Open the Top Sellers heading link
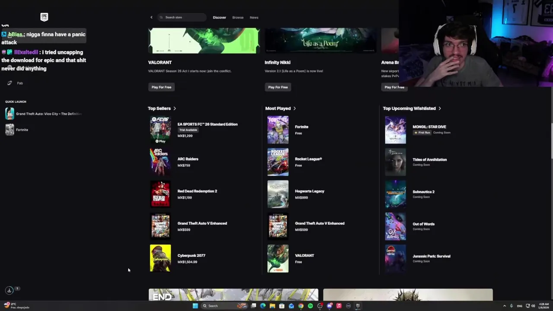 pos(159,108)
